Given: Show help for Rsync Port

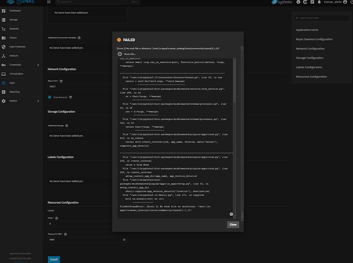Looking at the screenshot, I should 61,81.
